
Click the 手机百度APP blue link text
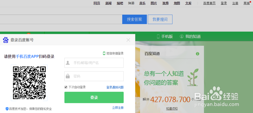pyautogui.click(x=27, y=56)
